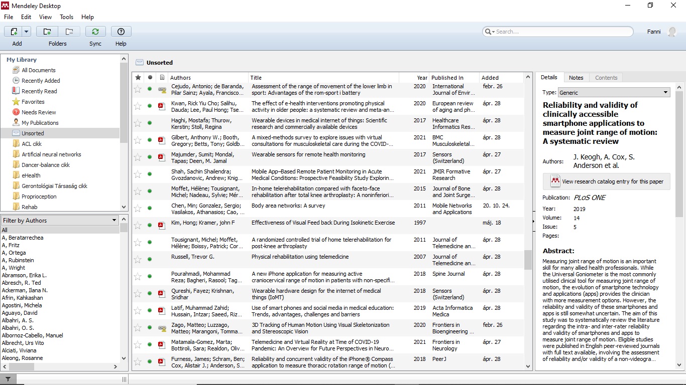This screenshot has width=686, height=385.
Task: Click View research catalog entry button
Action: [607, 181]
